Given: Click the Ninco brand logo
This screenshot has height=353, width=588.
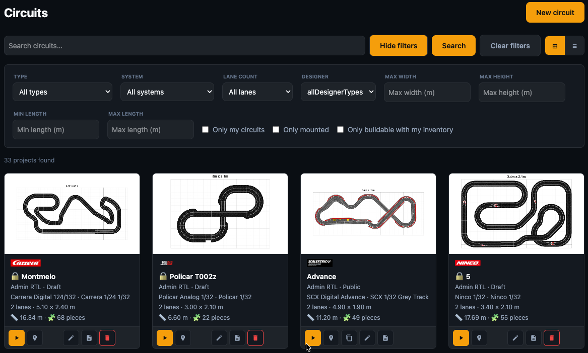Looking at the screenshot, I should click(468, 263).
